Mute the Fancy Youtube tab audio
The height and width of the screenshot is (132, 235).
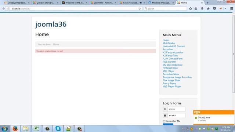tap(141, 3)
